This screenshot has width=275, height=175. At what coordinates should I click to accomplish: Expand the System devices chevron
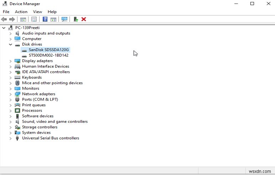tap(11, 133)
